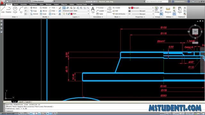Expand the Properties panel
The image size is (205, 115).
[x=140, y=17]
